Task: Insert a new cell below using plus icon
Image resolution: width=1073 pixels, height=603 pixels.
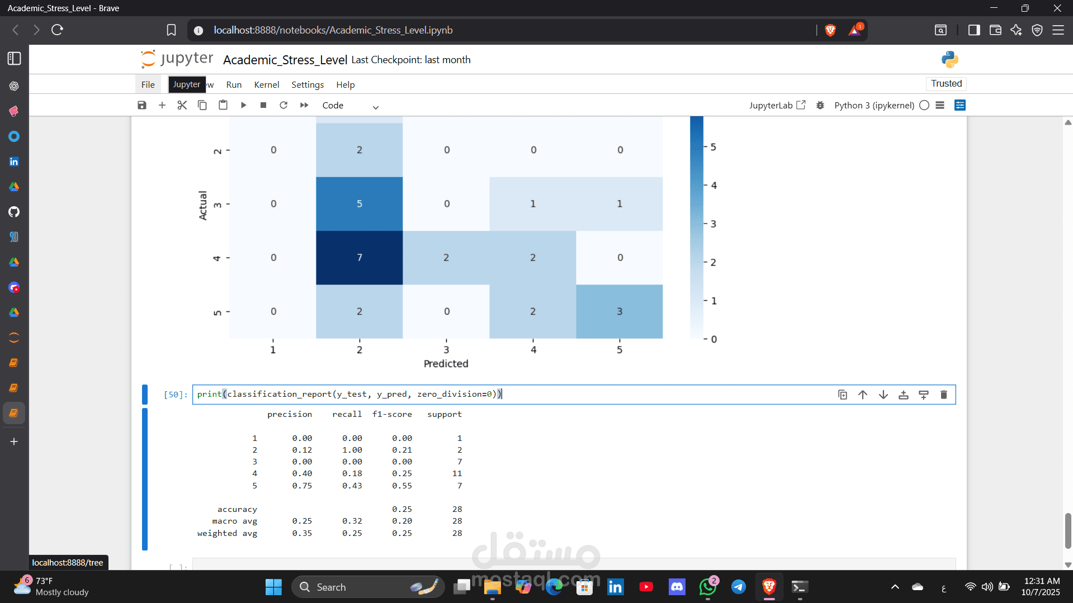Action: pos(162,105)
